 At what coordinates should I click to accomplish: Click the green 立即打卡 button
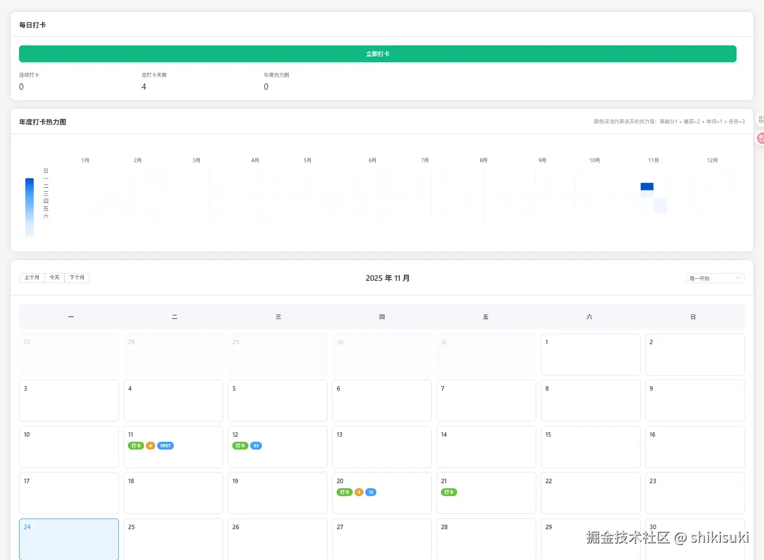click(x=378, y=54)
